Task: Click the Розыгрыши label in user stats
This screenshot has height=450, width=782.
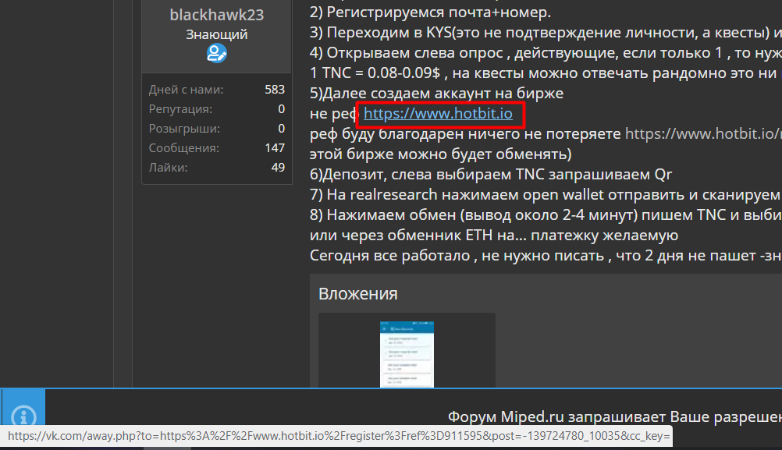Action: tap(184, 129)
